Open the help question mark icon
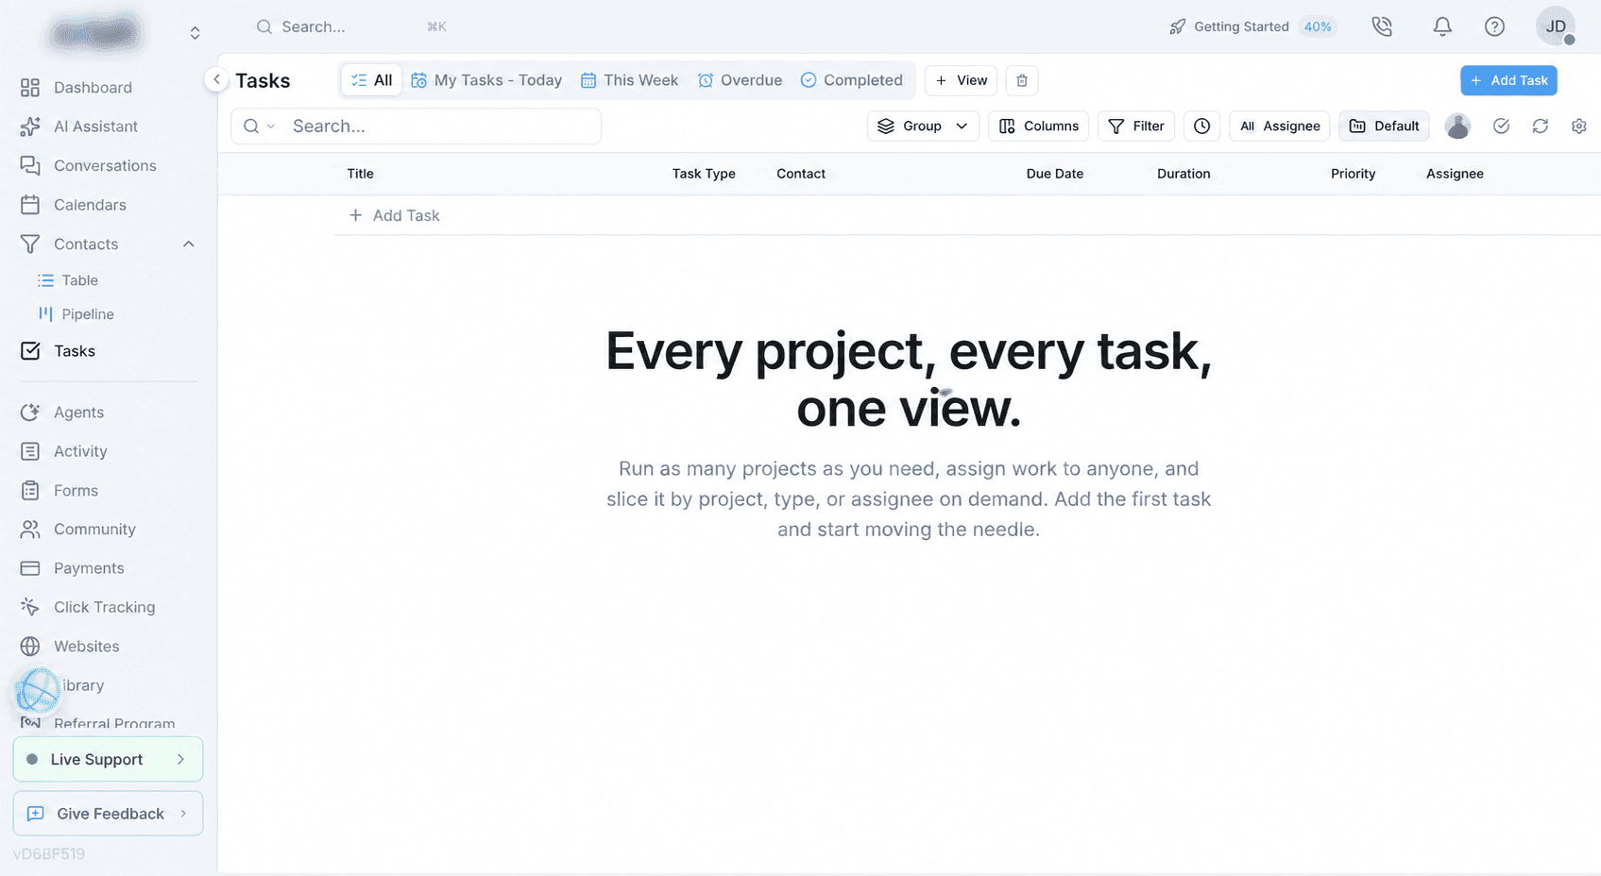 click(x=1494, y=26)
